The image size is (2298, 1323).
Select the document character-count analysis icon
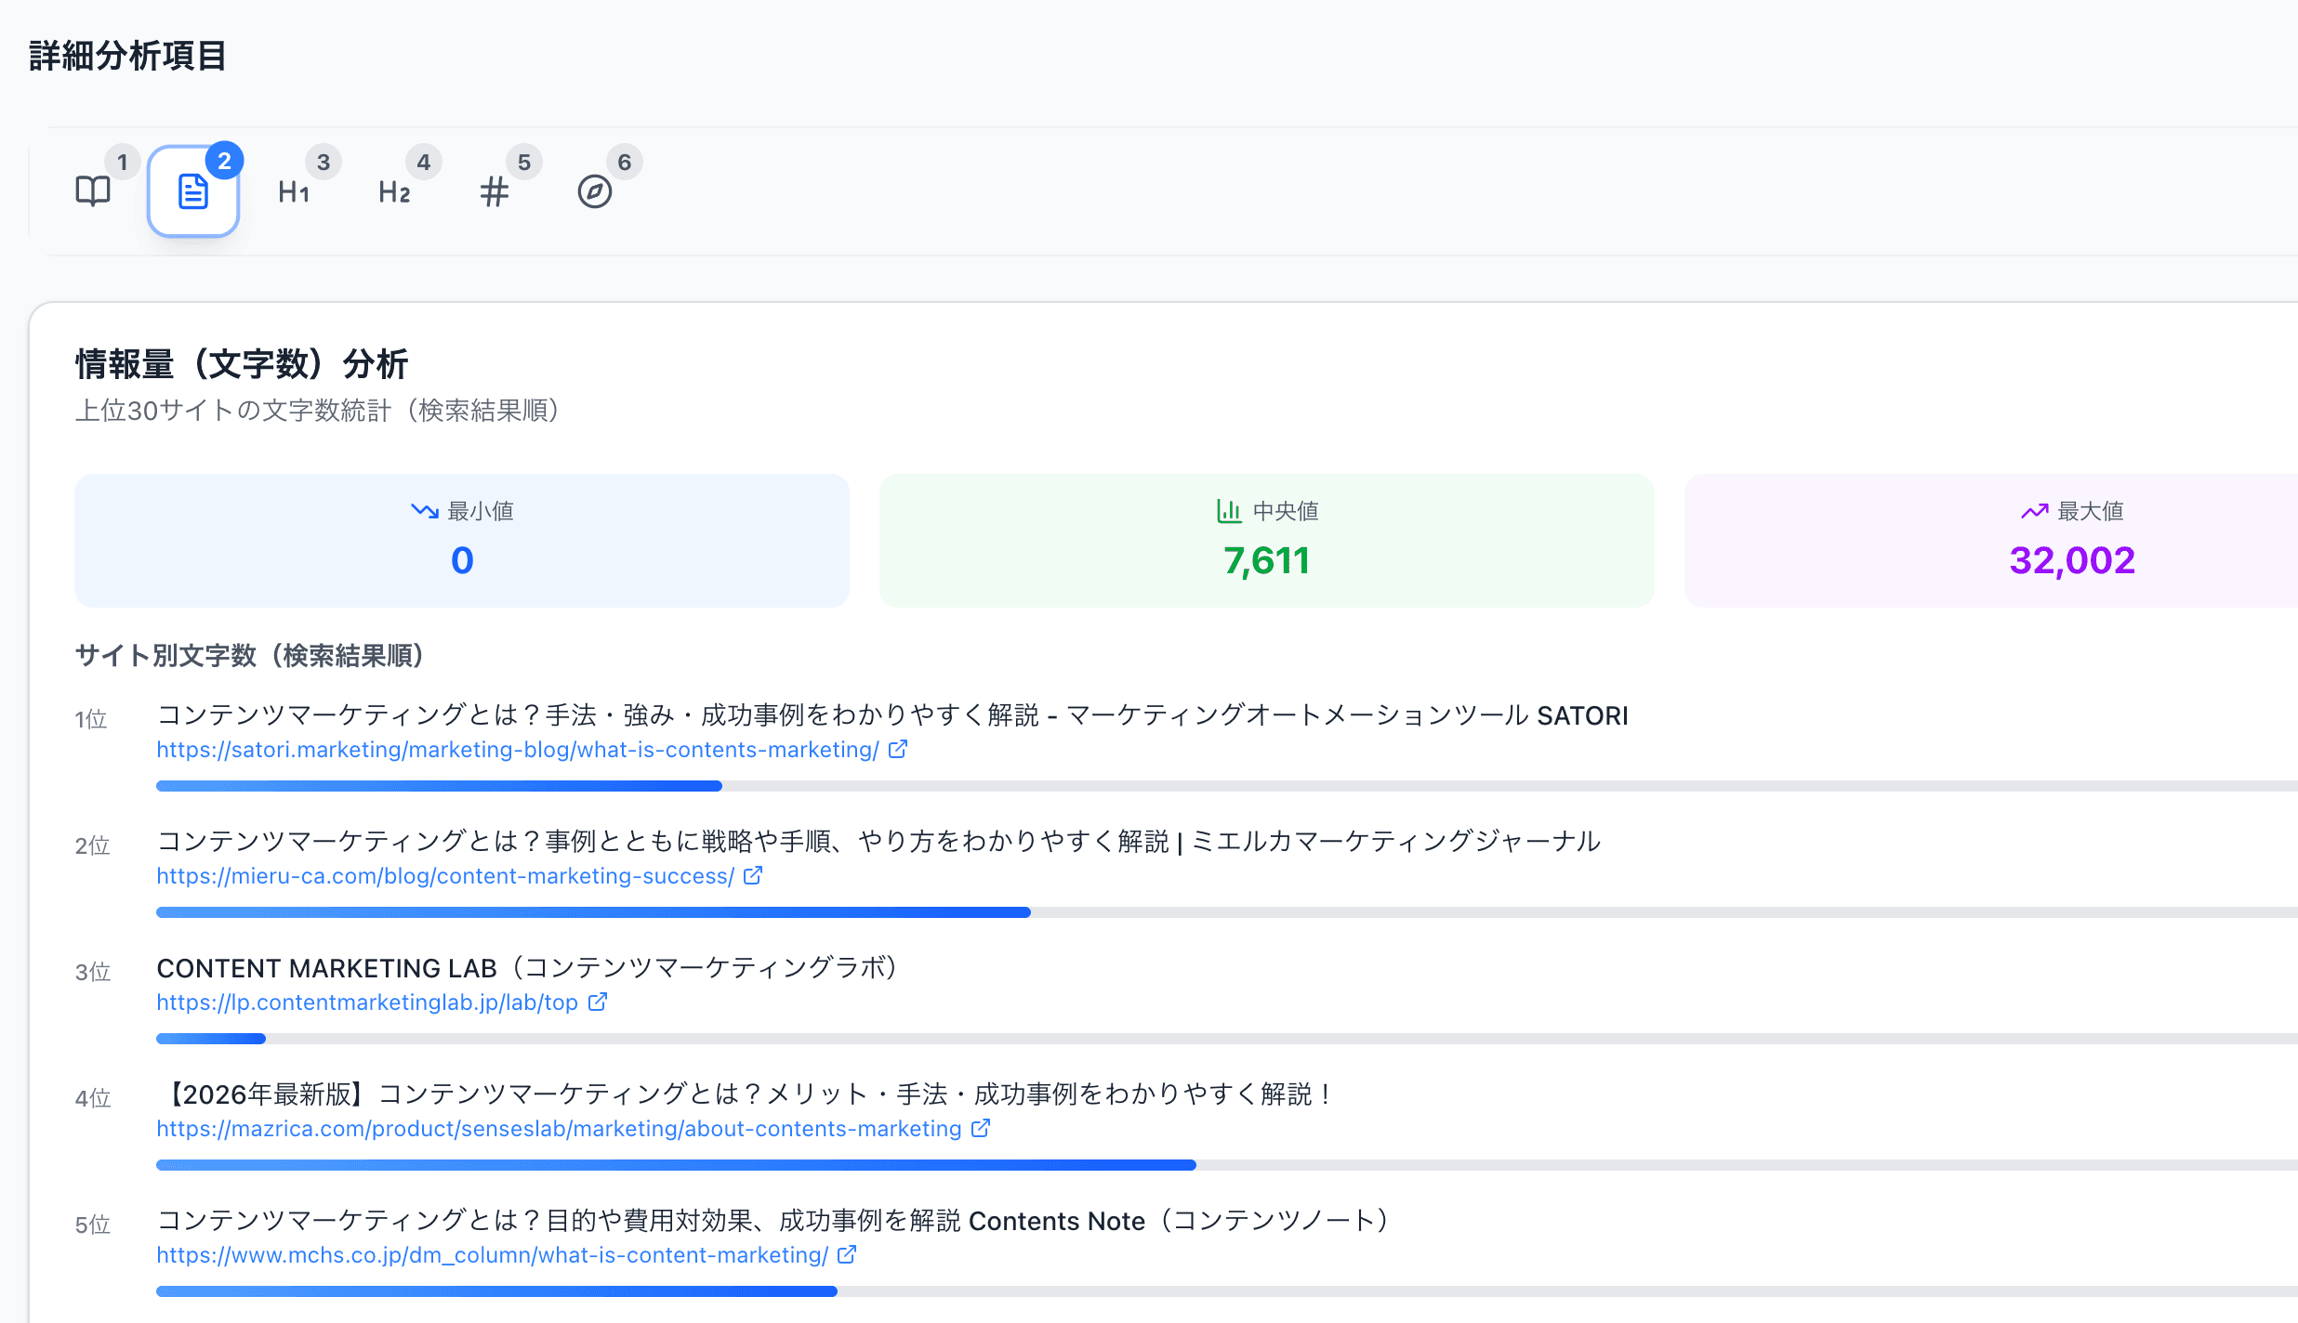[x=193, y=191]
